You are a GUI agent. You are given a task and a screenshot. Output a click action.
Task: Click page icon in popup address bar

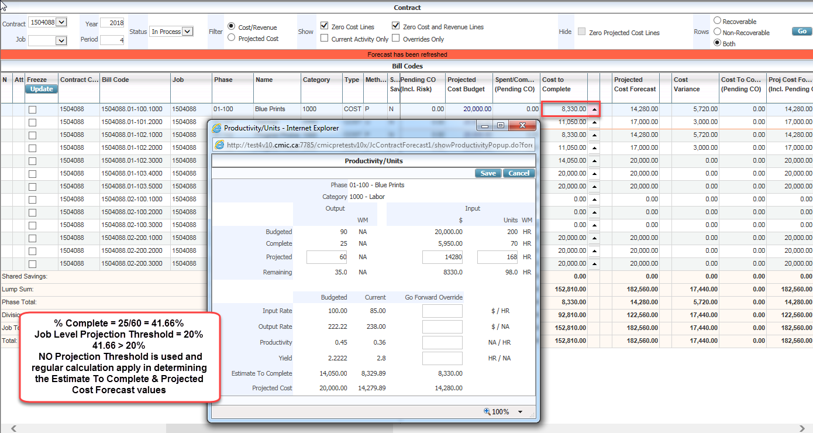219,145
